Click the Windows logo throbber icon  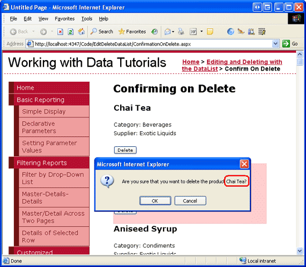(297, 18)
